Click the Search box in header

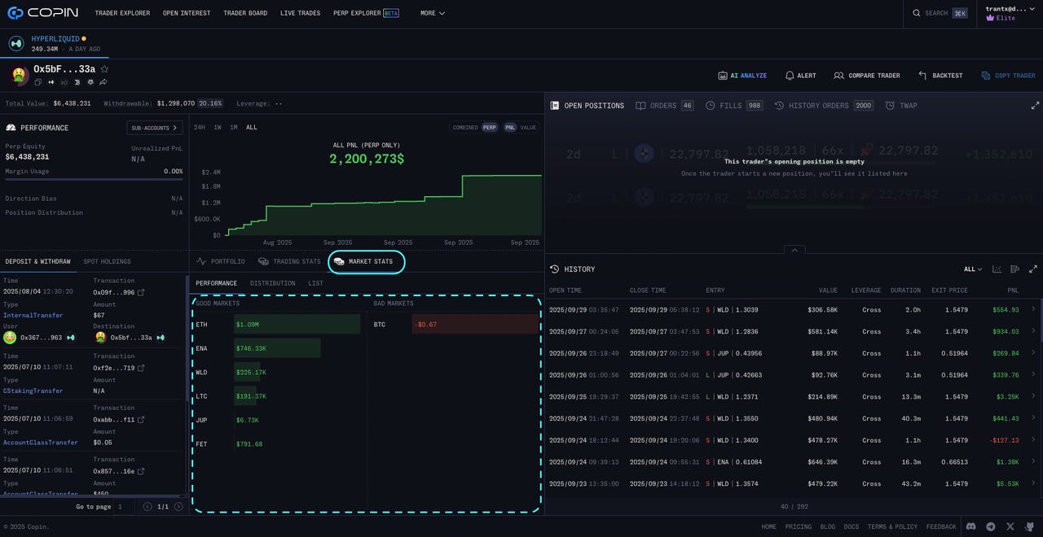coord(940,13)
